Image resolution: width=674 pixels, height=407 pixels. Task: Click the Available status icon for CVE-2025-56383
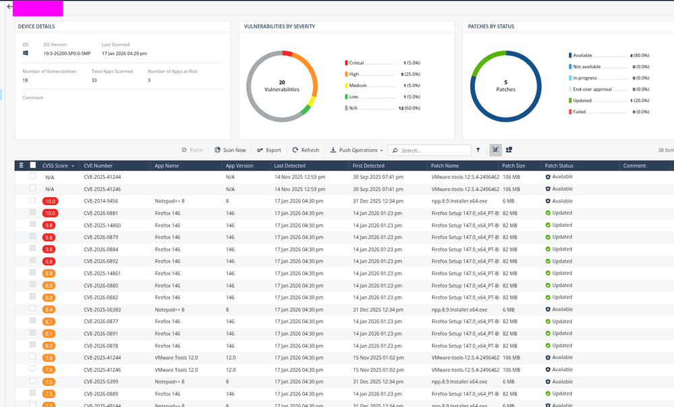pos(548,309)
